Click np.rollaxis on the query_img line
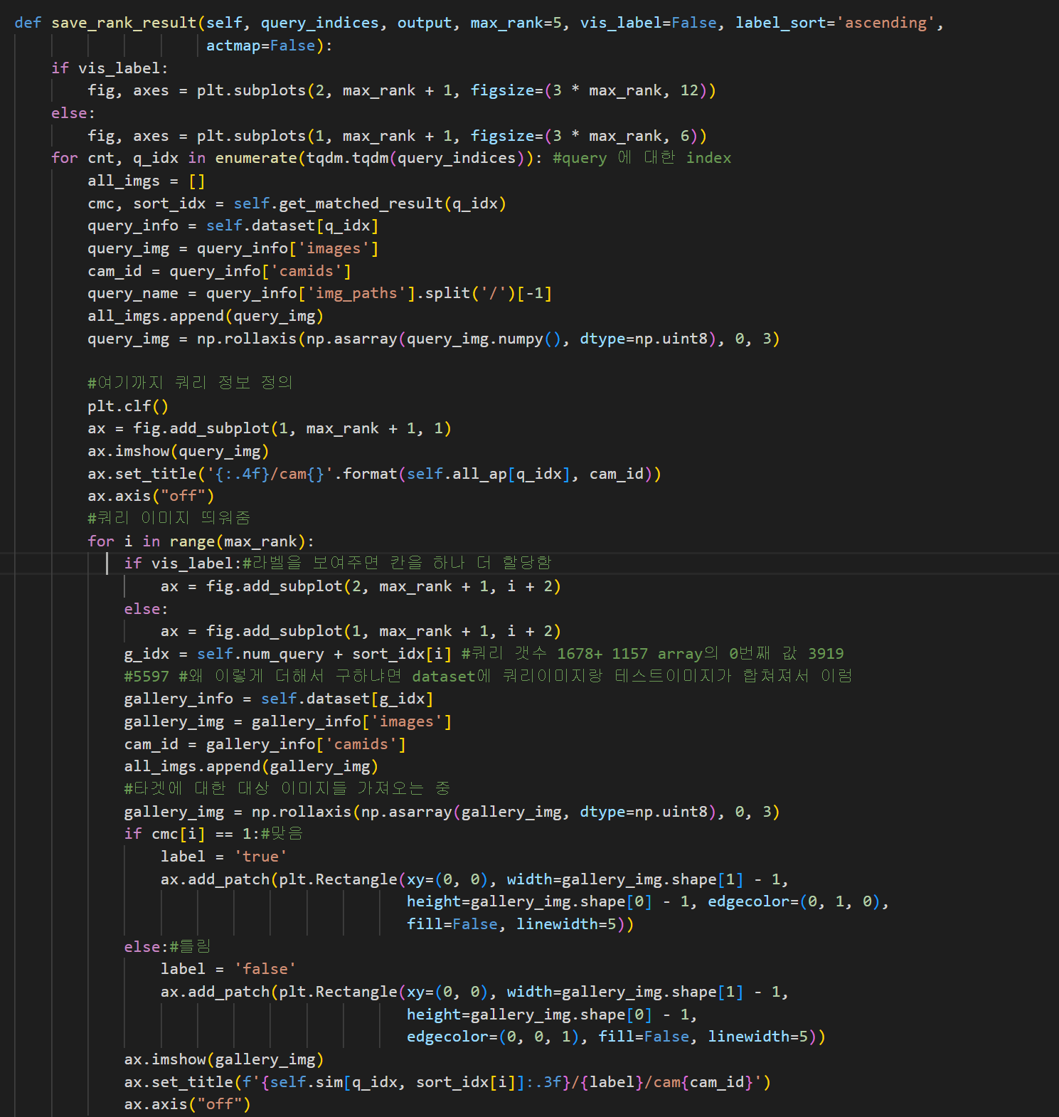The width and height of the screenshot is (1059, 1117). pos(247,339)
